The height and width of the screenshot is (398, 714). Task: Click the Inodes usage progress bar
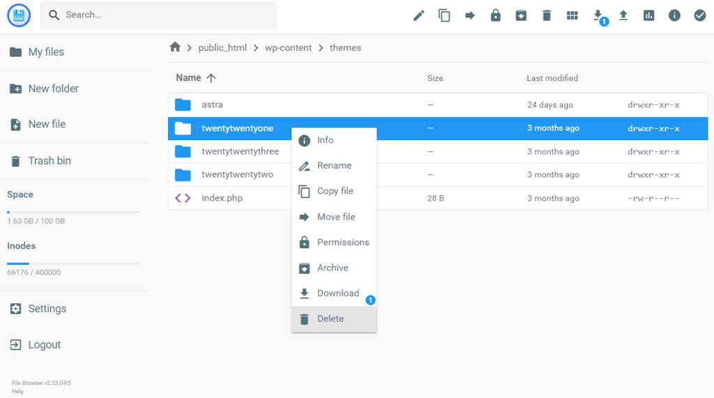pos(73,263)
